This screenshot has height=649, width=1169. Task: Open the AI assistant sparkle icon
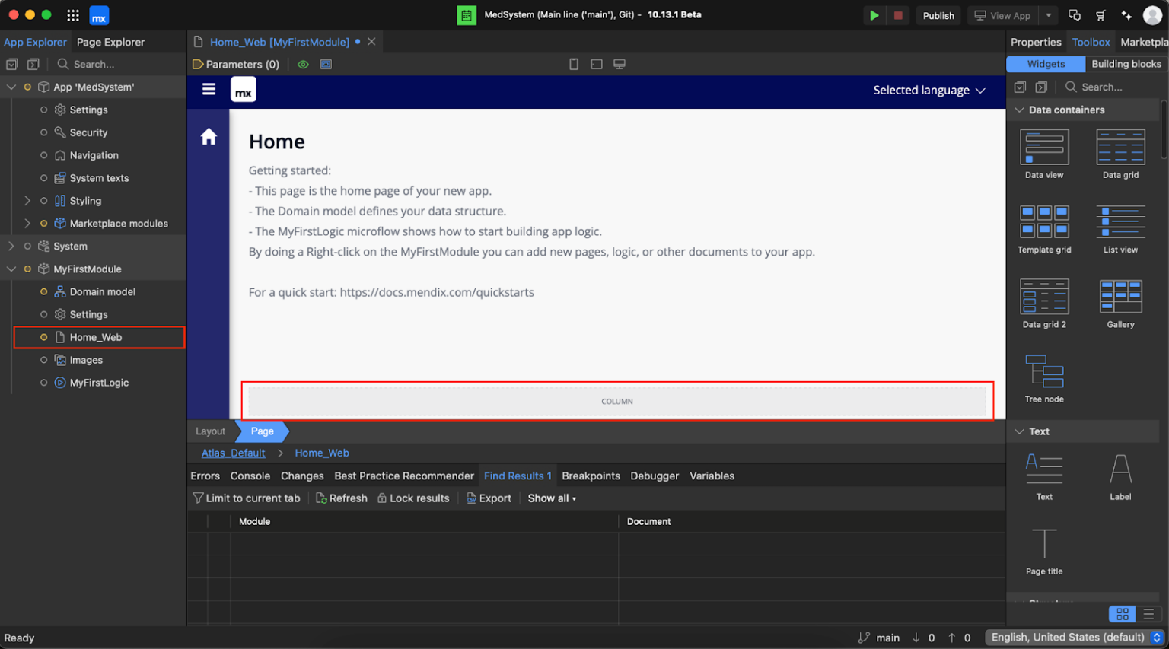1126,14
